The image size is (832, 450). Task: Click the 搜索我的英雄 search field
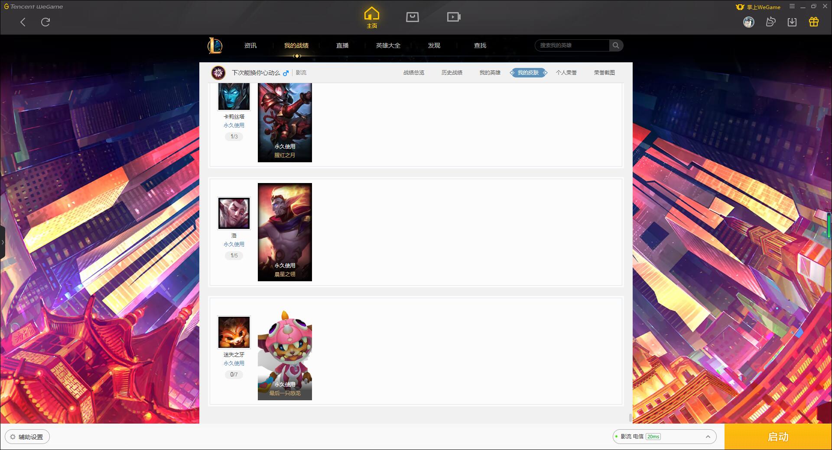(572, 45)
